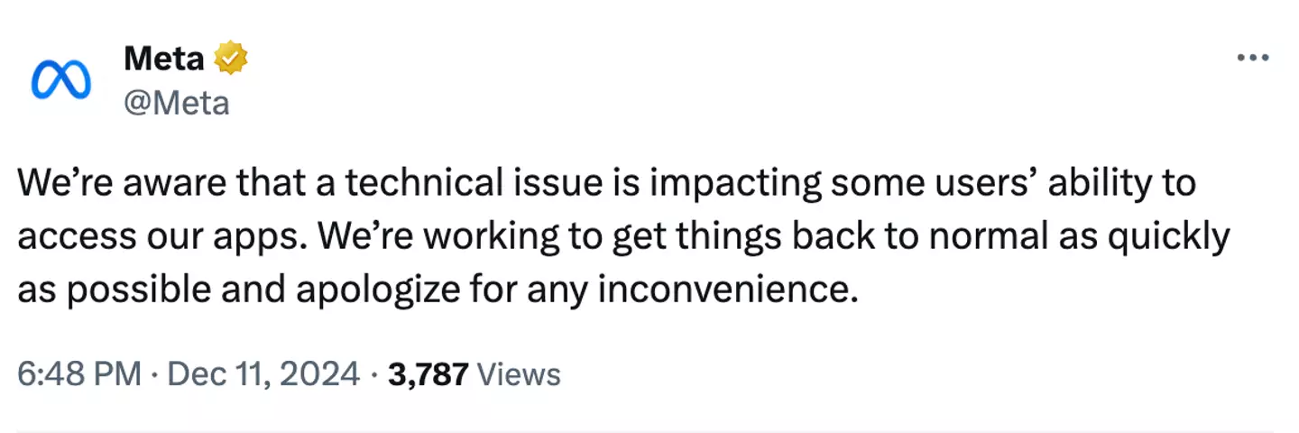The image size is (1299, 433).
Task: Open the Meta display name profile link
Action: point(163,60)
